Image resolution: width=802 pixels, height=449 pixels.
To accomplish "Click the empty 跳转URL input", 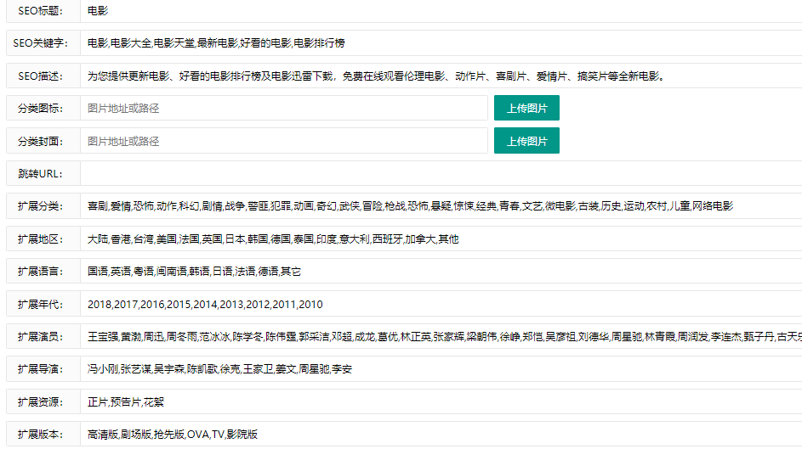I will 441,173.
